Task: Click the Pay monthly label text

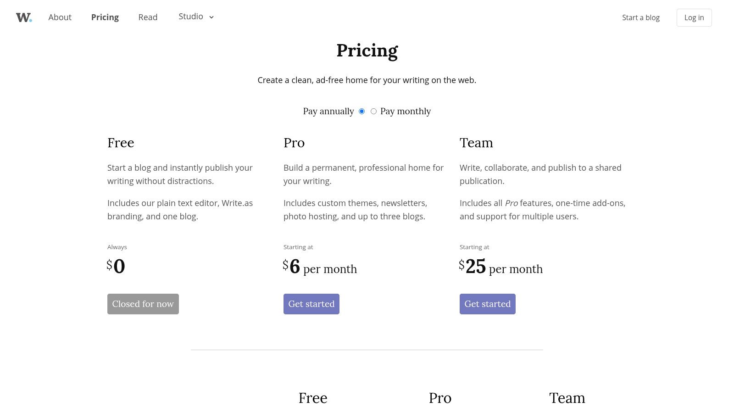Action: (x=405, y=112)
